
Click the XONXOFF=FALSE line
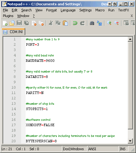pos(40,125)
